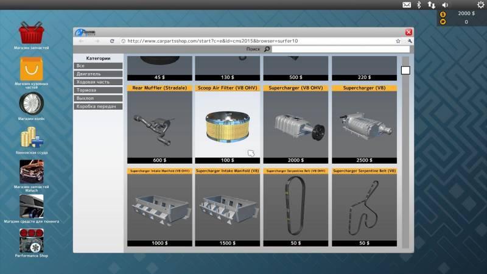Click the browser reload icon
The width and height of the screenshot is (487, 274).
[112, 41]
